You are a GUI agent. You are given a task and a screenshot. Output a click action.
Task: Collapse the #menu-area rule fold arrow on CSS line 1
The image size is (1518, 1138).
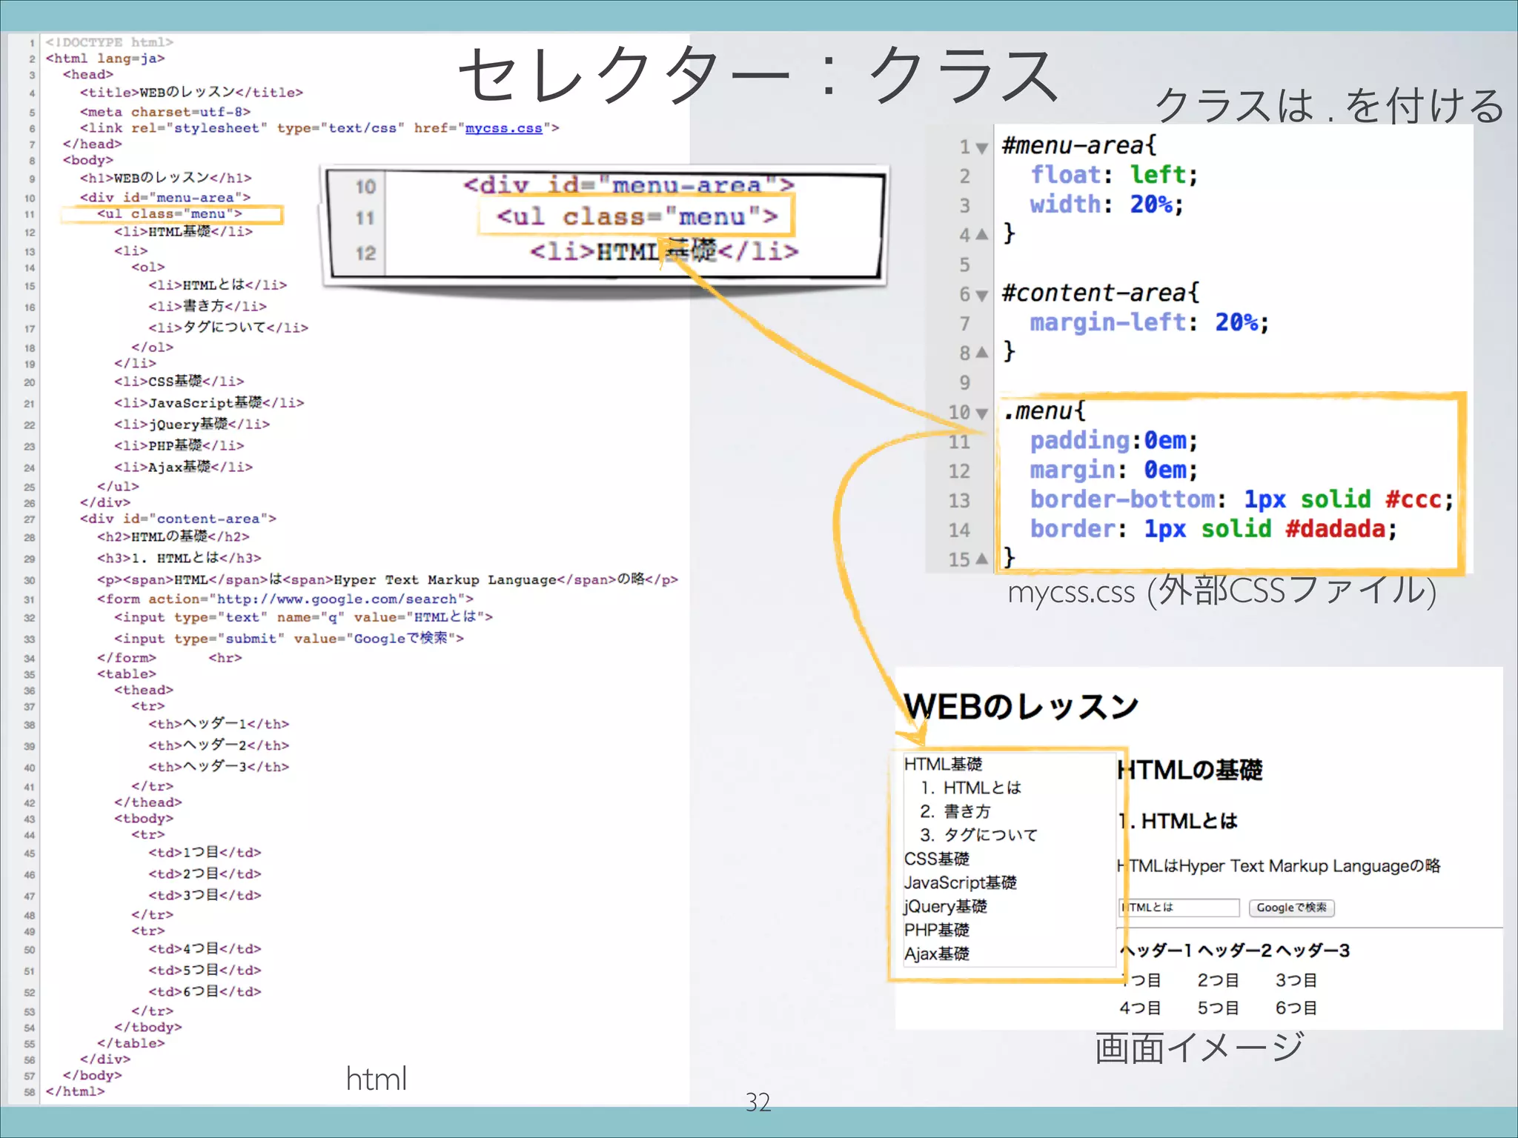pyautogui.click(x=982, y=148)
